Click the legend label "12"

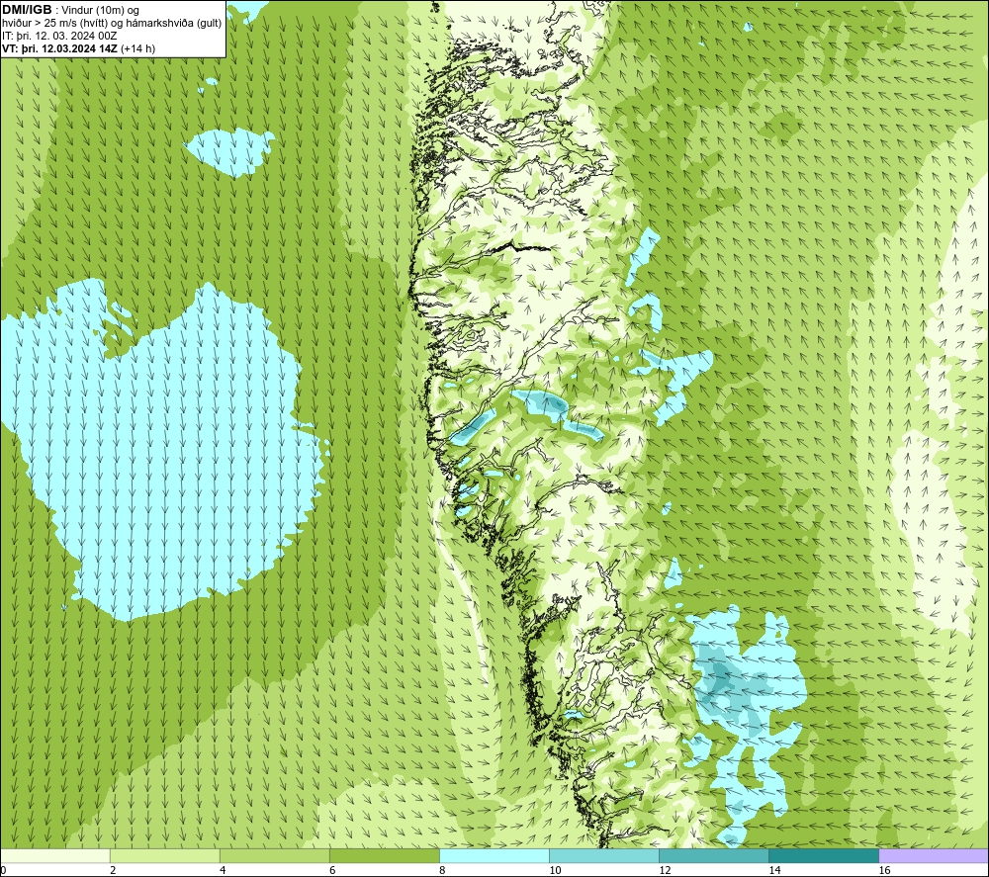point(665,870)
